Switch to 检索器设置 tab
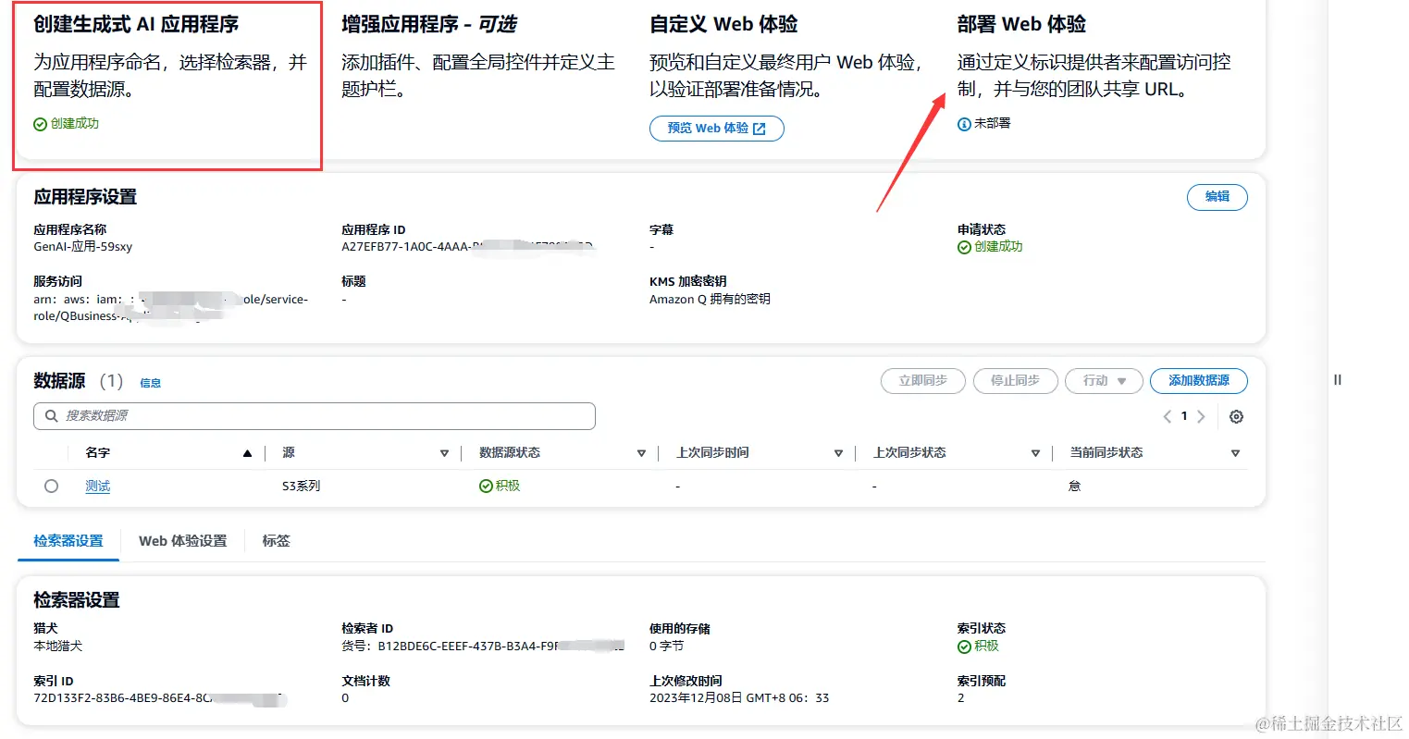The height and width of the screenshot is (739, 1409). click(x=68, y=541)
